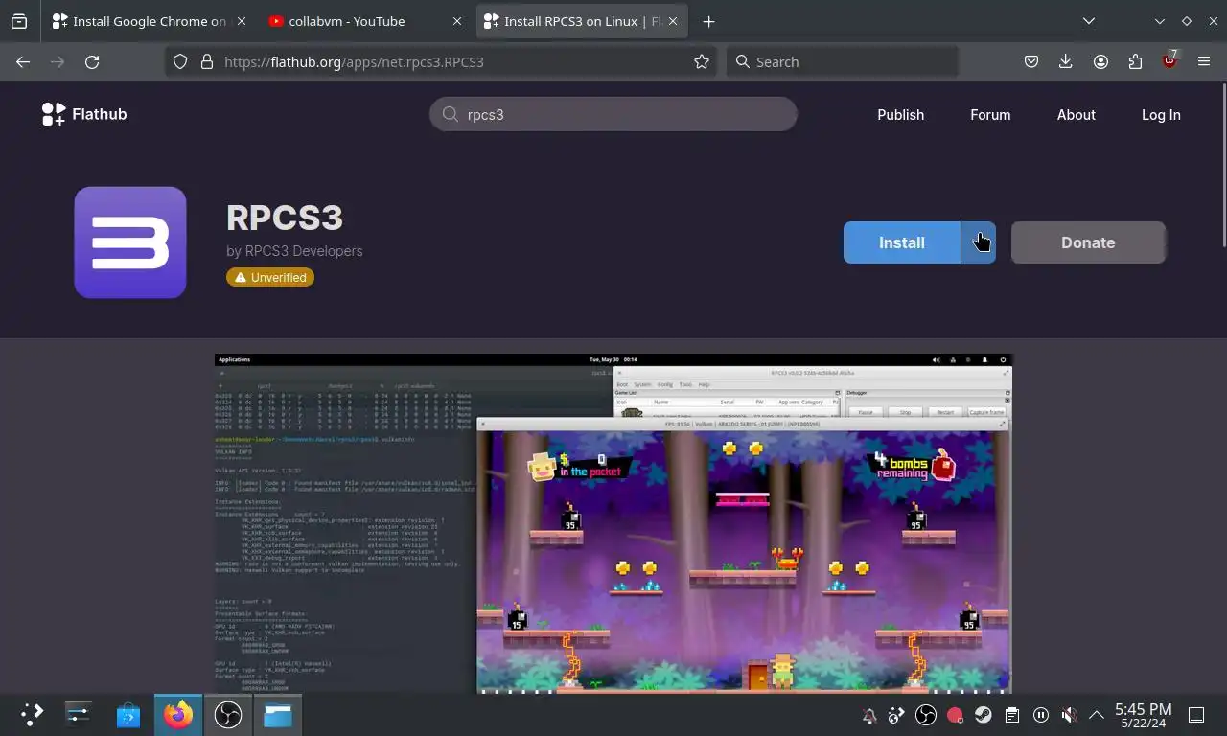Click the purple RPCS3 app icon
1227x736 pixels.
point(130,242)
